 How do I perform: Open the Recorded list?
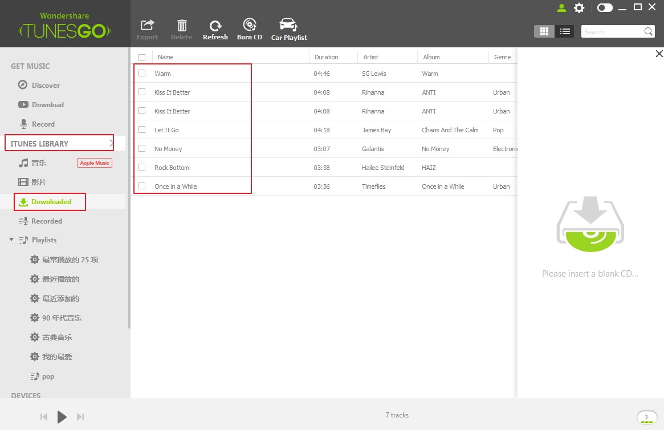40,221
